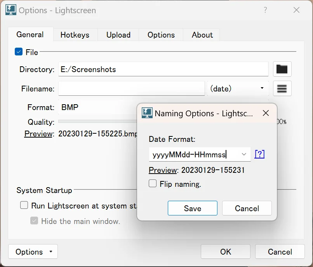Go to the About tab
This screenshot has width=313, height=267.
coord(202,35)
